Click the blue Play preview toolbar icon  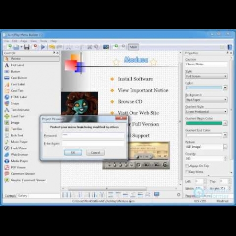coord(43,47)
